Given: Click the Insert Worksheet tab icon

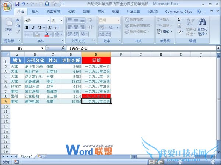Looking at the screenshot, I should click(40, 157).
